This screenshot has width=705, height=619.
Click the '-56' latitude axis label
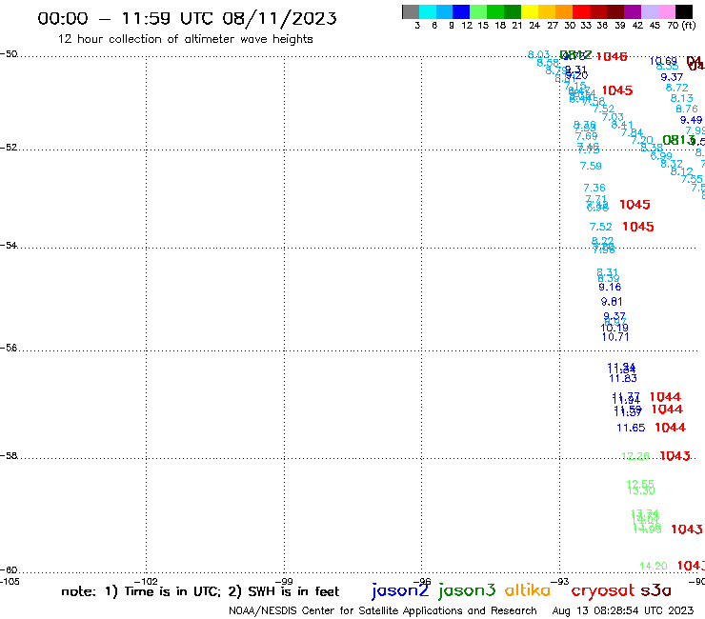[9, 348]
